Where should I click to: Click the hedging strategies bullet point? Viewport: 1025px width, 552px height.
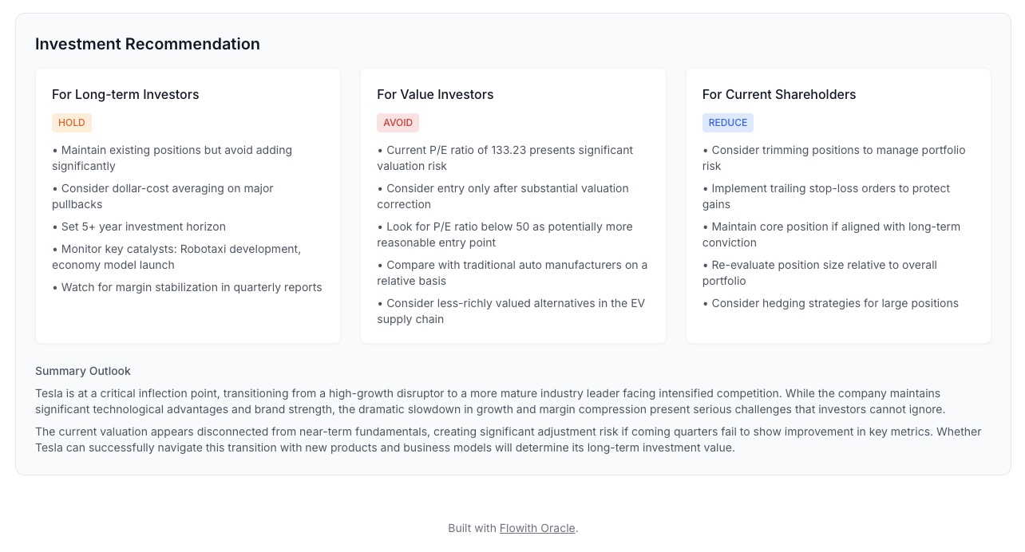tap(830, 303)
